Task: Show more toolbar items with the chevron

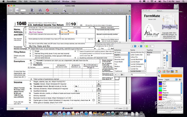Action: tap(130, 11)
